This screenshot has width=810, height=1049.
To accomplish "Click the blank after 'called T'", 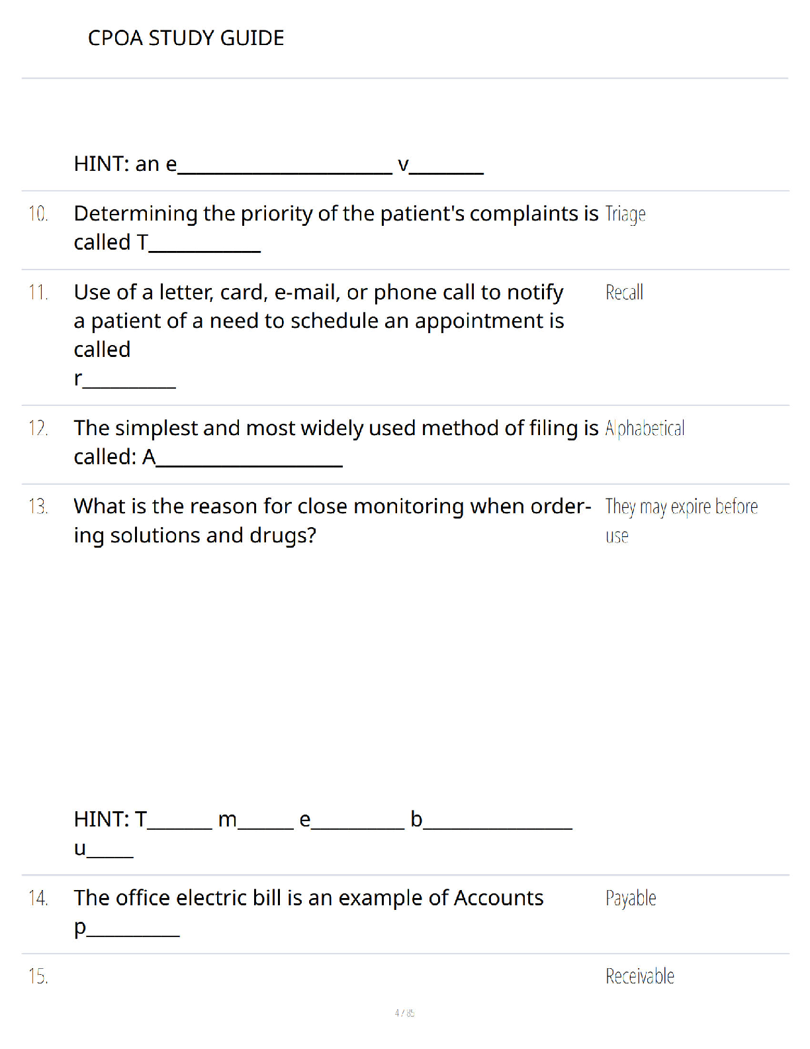I will point(204,250).
